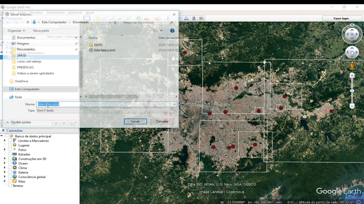The height and width of the screenshot is (204, 364).
Task: Click the zoom in plus button
Action: (x=352, y=75)
